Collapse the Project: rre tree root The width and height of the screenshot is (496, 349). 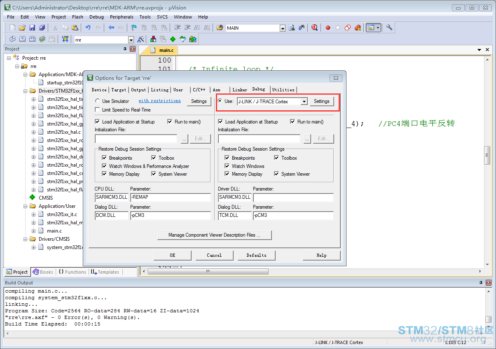[9, 58]
